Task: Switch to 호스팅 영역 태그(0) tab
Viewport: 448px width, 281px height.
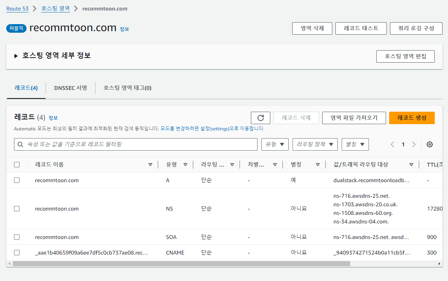Action: [x=127, y=88]
